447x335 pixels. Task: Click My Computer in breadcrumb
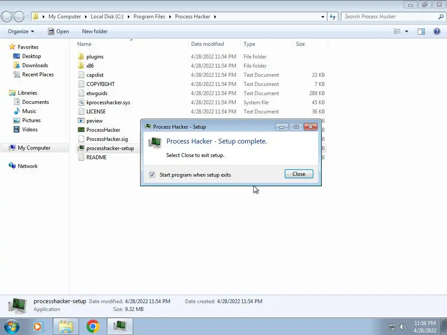(x=65, y=17)
